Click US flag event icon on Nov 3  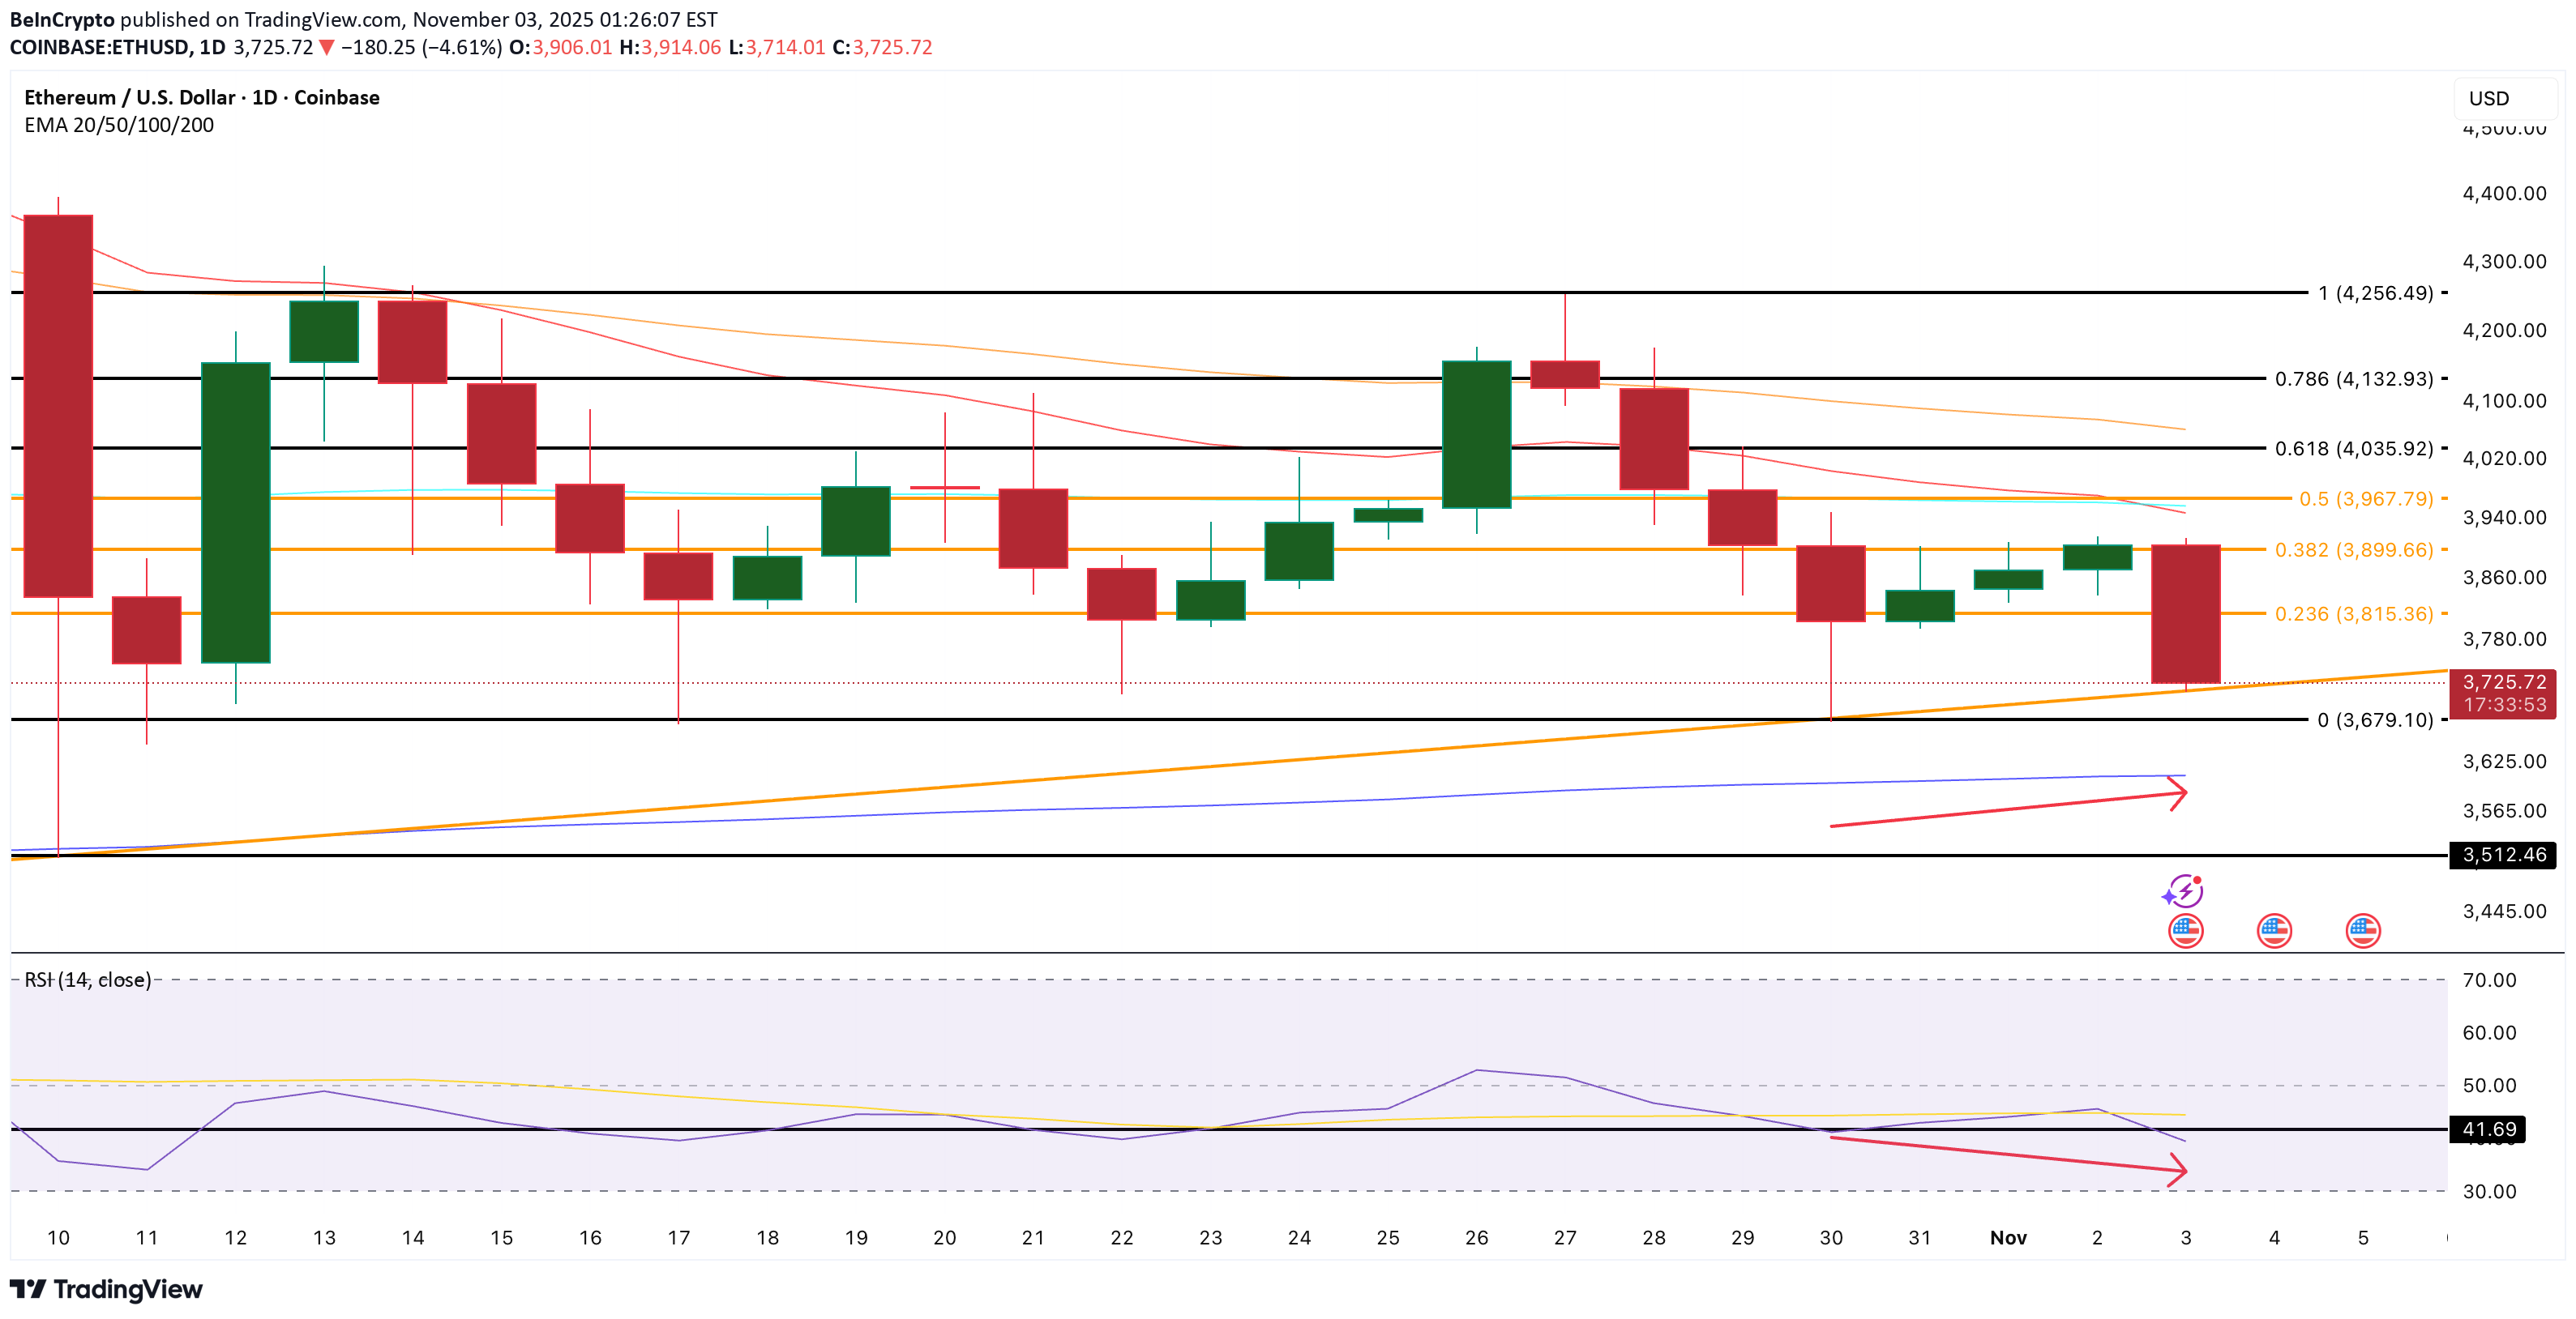tap(2186, 930)
